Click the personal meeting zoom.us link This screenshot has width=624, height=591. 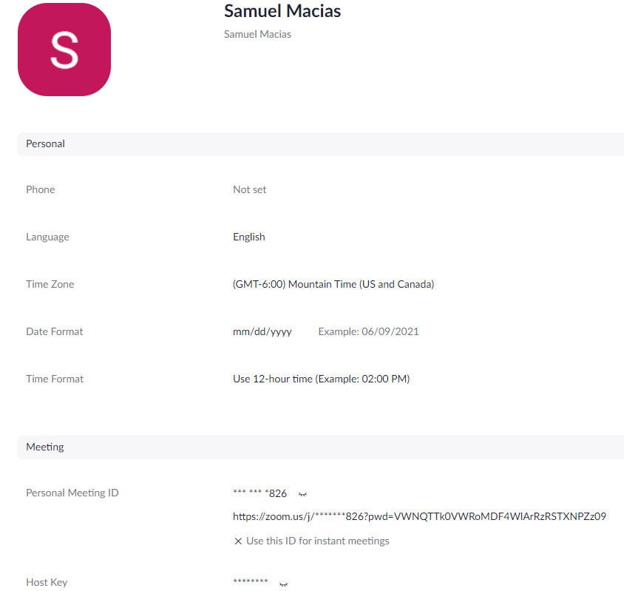[x=419, y=516]
